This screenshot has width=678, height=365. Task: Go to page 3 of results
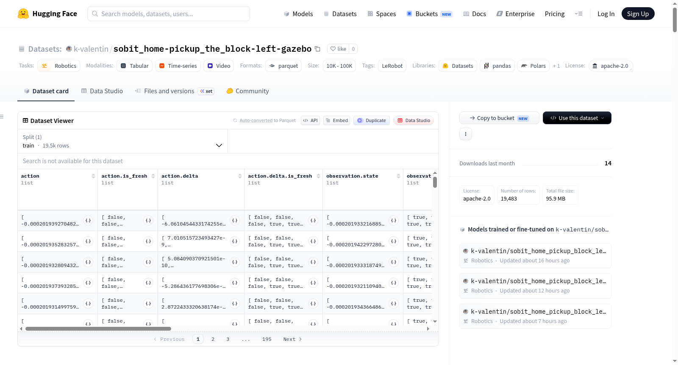pos(228,339)
